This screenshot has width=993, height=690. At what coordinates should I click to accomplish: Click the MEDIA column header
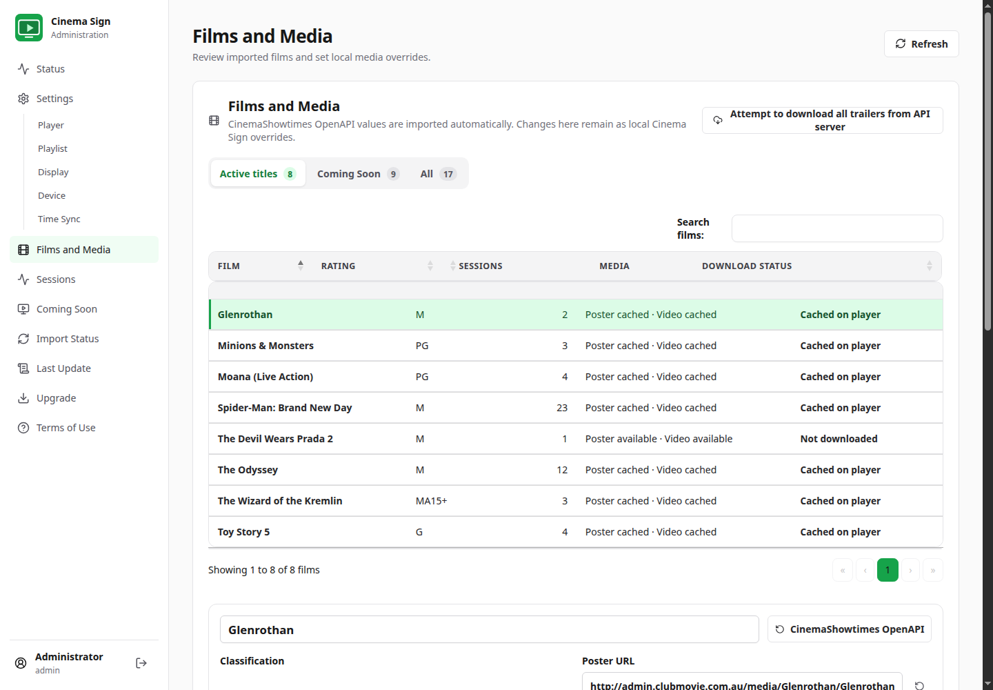[x=614, y=266]
